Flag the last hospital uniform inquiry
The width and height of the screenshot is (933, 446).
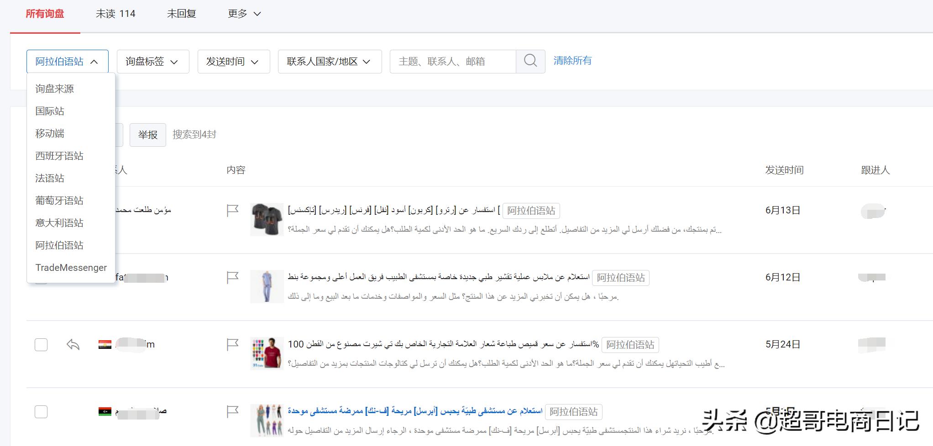click(x=233, y=411)
